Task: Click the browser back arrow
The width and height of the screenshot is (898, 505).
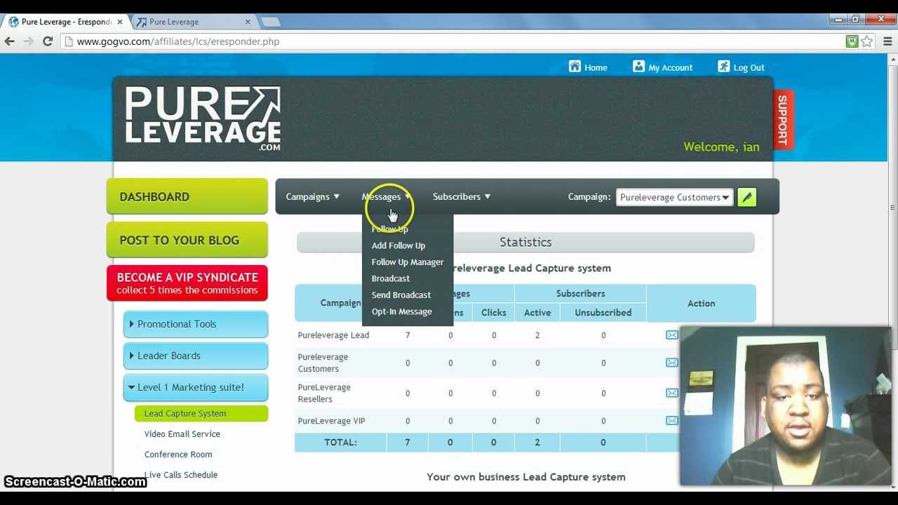Action: click(10, 41)
